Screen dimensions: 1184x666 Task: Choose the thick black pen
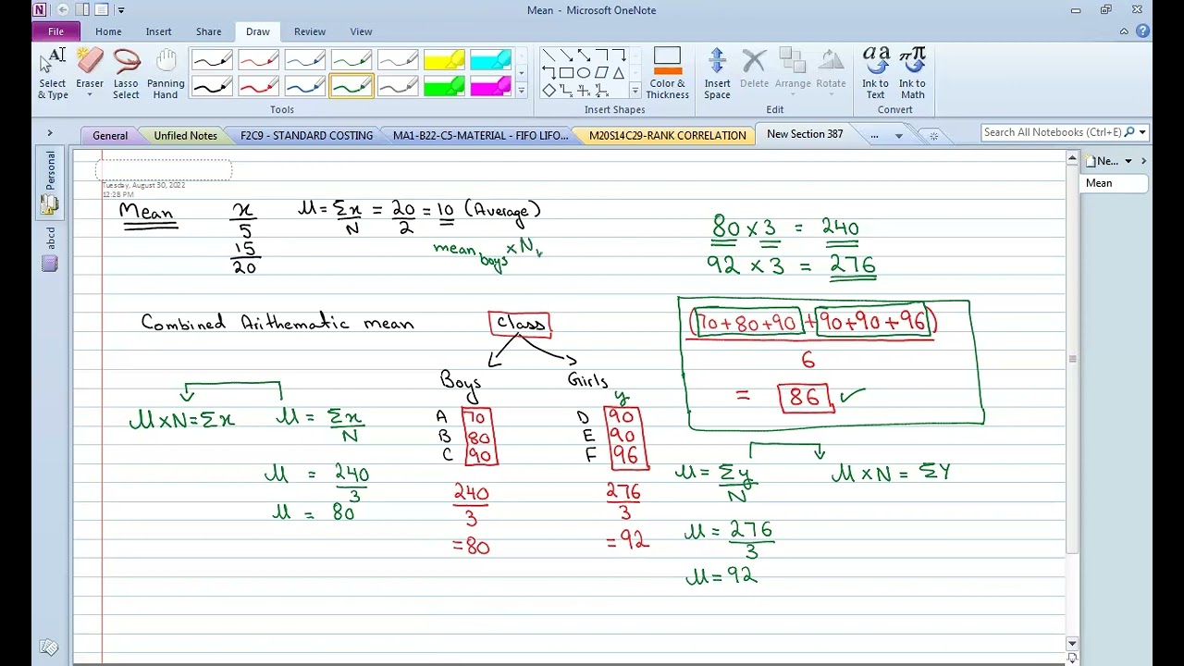click(x=212, y=86)
